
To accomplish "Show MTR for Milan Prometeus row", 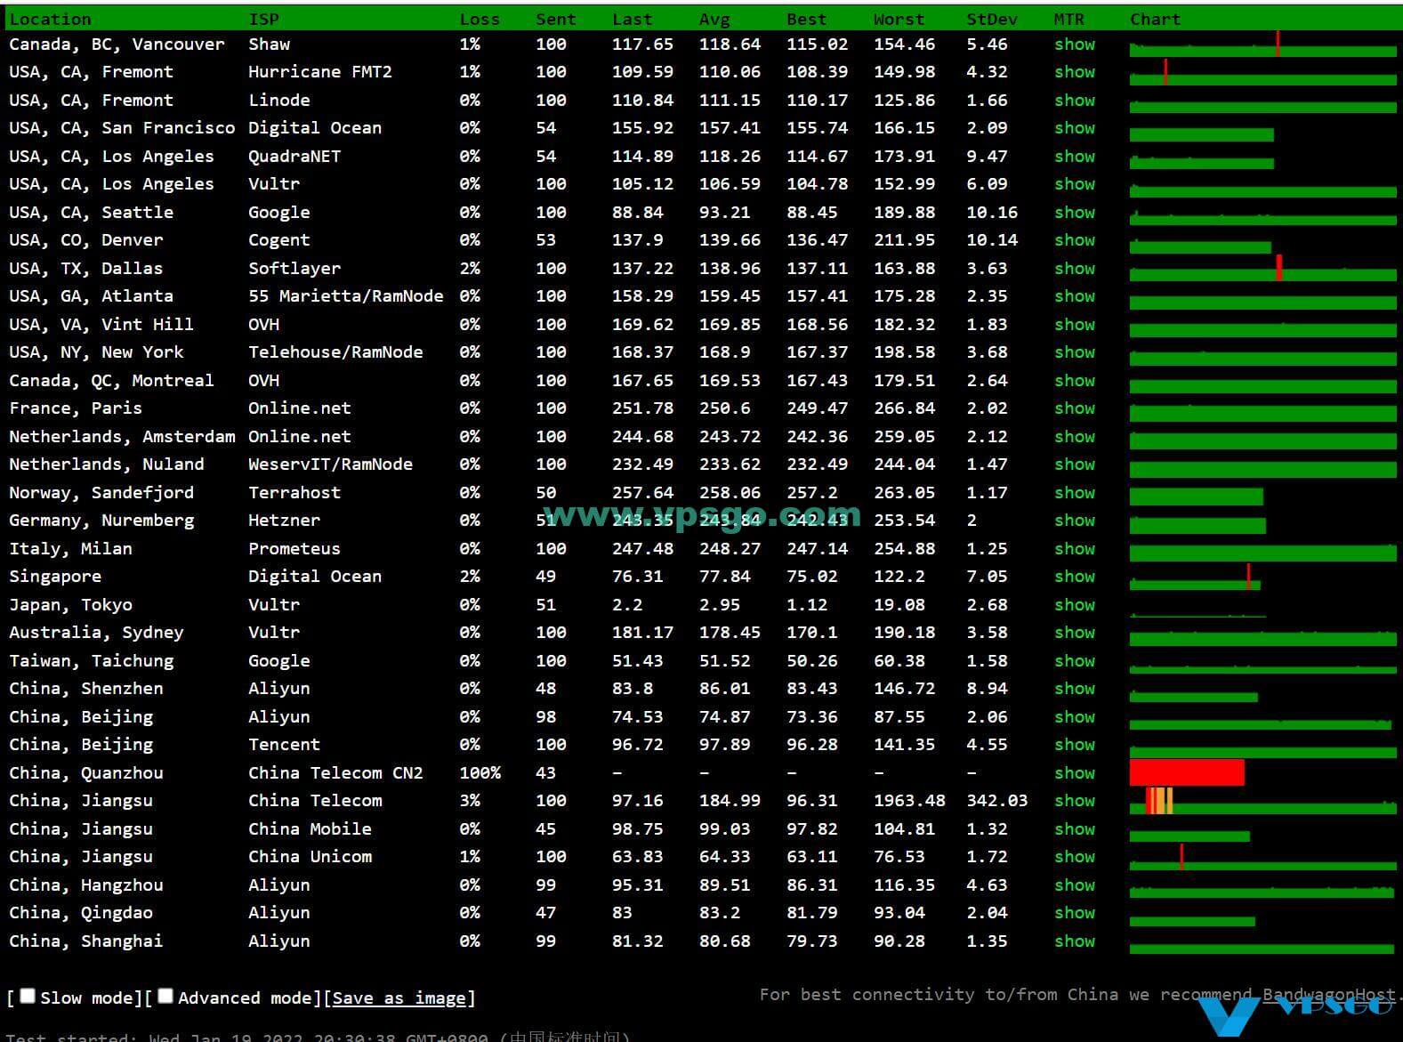I will pos(1075,549).
